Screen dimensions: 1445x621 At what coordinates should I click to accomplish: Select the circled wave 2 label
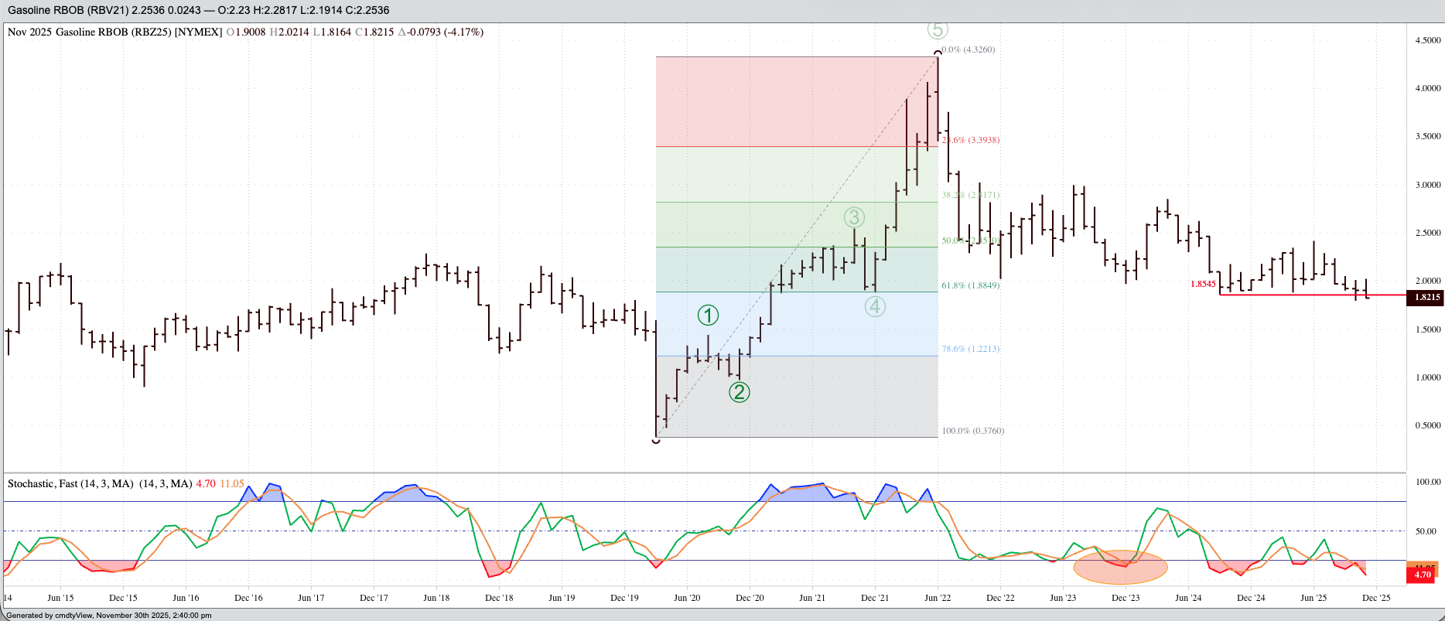tap(740, 392)
